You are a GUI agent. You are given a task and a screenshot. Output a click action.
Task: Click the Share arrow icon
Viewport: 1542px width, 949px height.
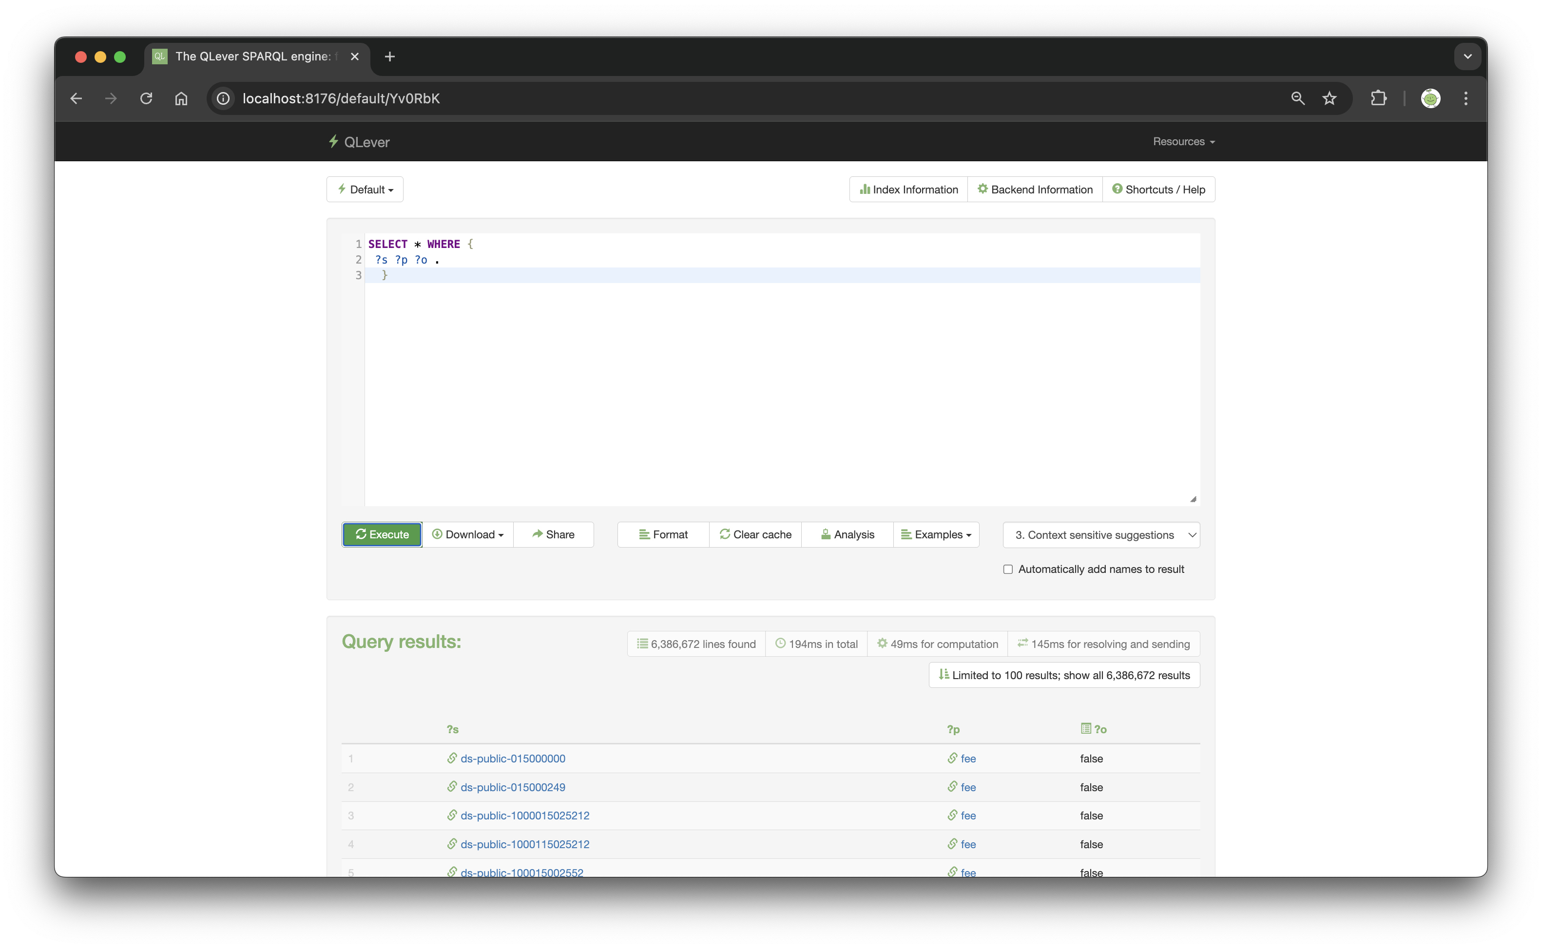[538, 534]
